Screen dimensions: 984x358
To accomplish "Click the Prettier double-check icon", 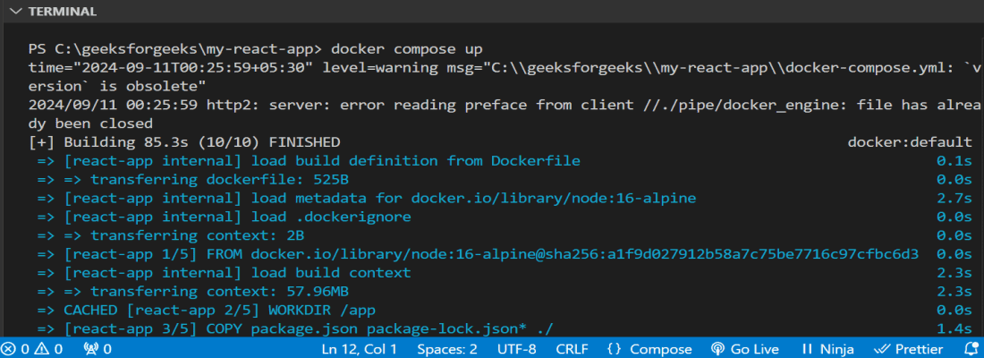I will coord(882,349).
